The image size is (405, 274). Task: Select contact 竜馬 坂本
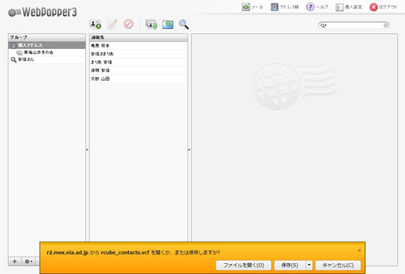pos(138,45)
